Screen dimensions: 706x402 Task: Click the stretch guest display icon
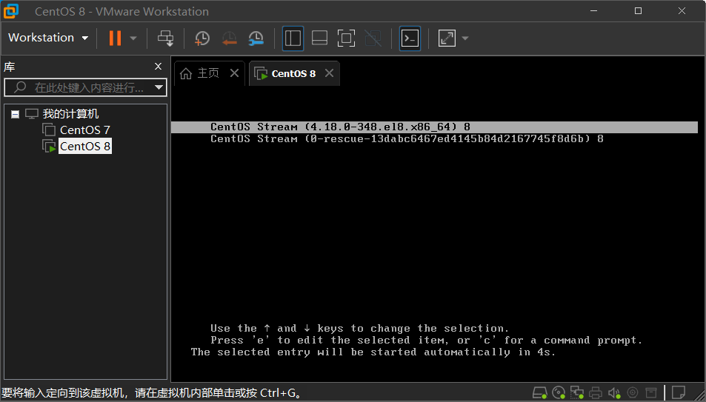point(447,38)
